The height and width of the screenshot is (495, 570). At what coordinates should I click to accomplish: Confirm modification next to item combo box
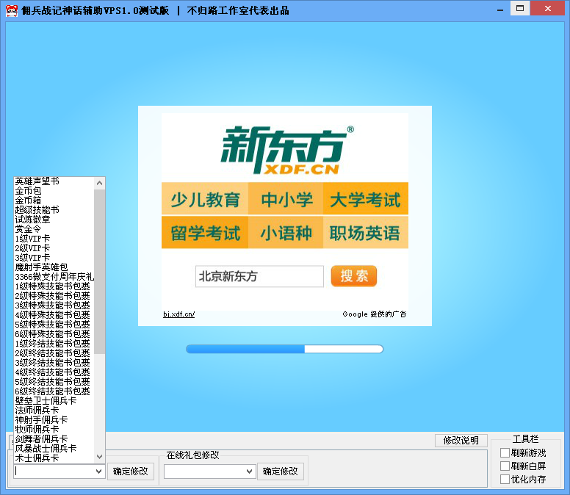[131, 471]
